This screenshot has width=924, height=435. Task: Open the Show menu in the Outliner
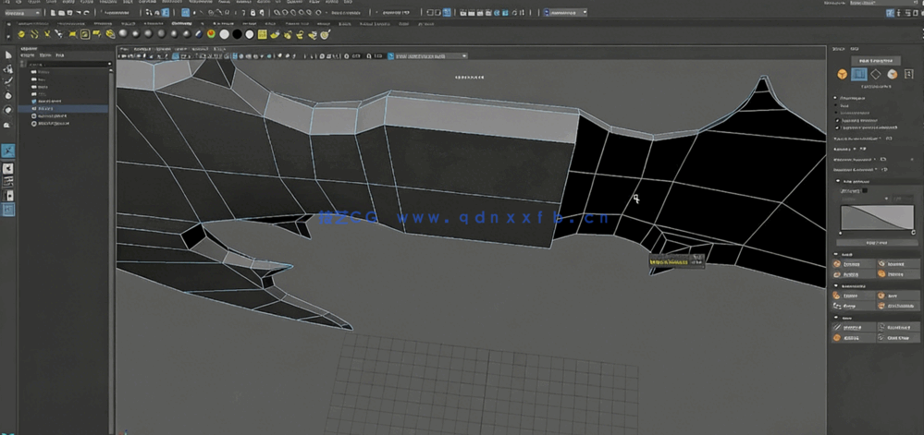pyautogui.click(x=43, y=55)
